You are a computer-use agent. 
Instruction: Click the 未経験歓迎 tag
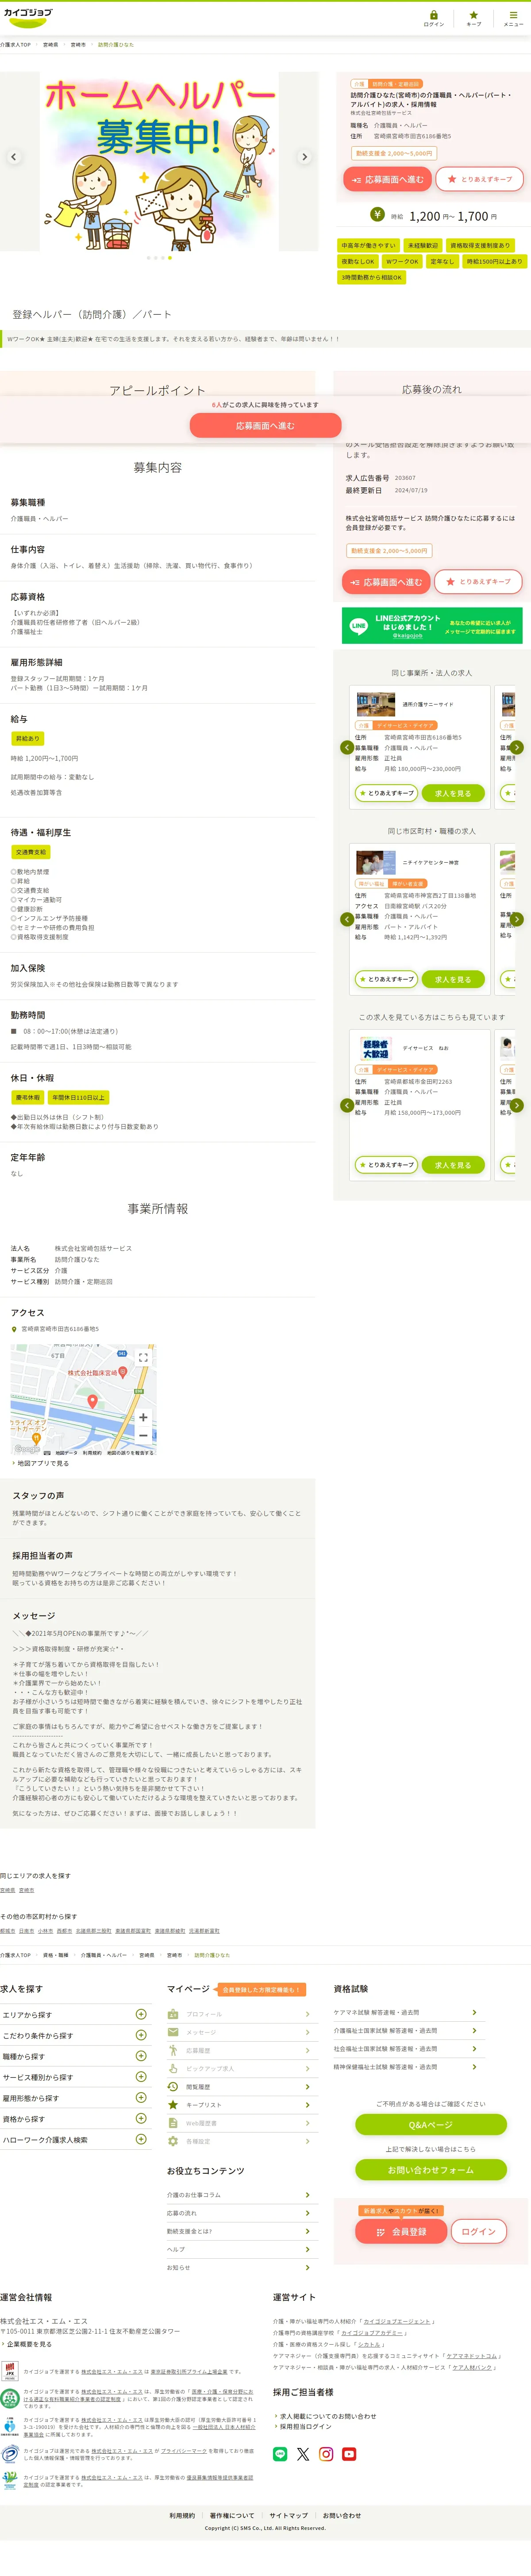[423, 246]
